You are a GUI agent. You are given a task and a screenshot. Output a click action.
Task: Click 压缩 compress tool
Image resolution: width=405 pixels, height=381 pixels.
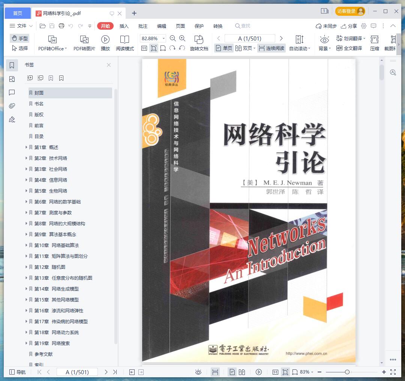[375, 43]
